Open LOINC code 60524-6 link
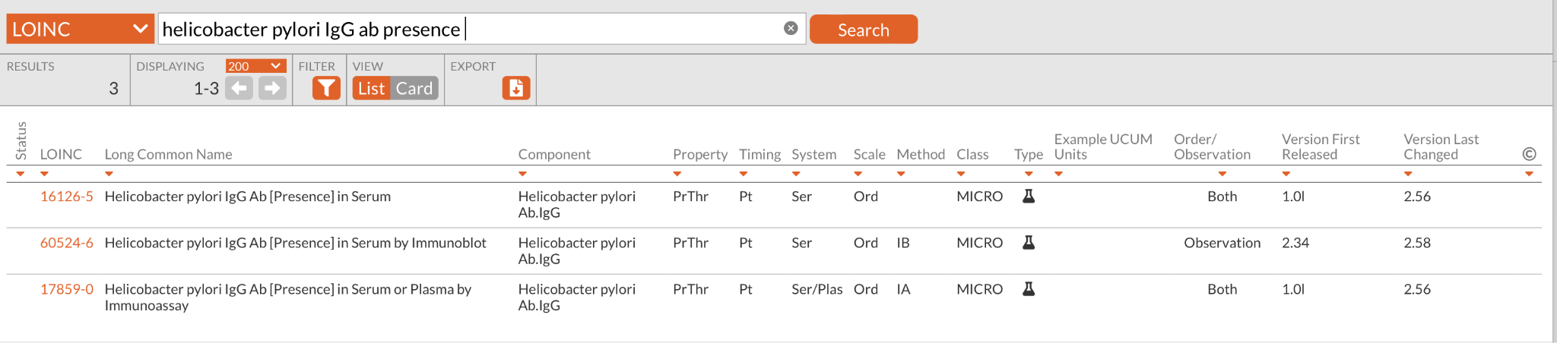 (x=67, y=242)
